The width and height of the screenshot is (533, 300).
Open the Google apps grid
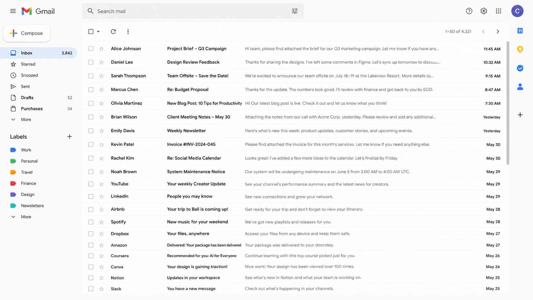coord(499,11)
